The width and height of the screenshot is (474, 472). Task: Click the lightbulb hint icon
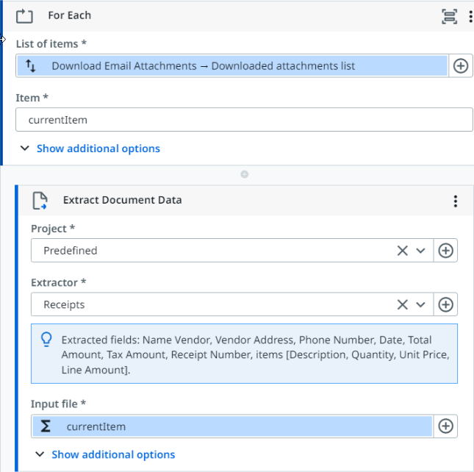46,340
